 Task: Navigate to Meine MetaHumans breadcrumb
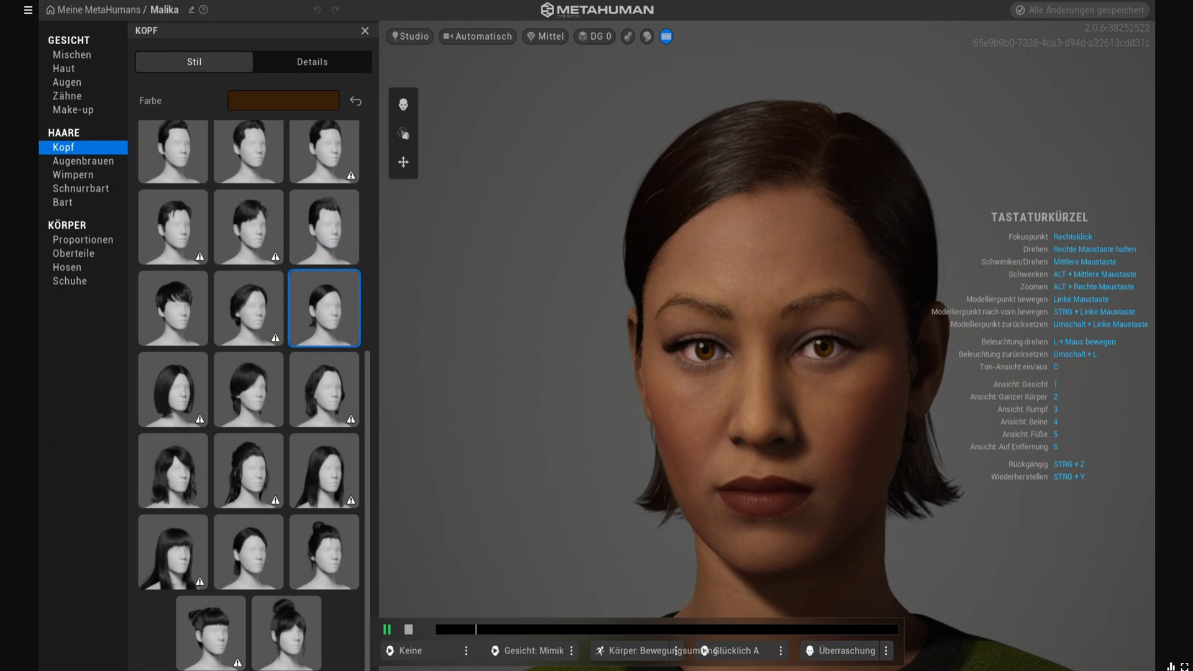click(98, 10)
